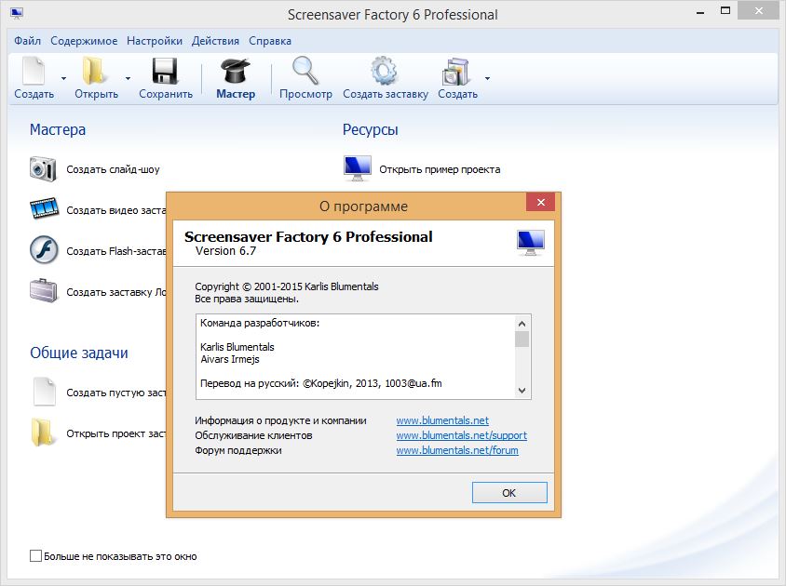Close the О программе dialog
Screen dimensions: 786x586
pyautogui.click(x=540, y=204)
